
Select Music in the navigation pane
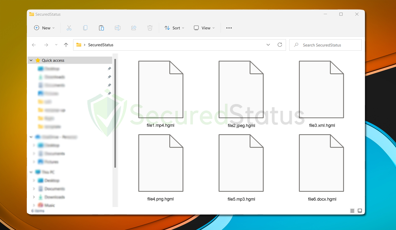pyautogui.click(x=49, y=205)
